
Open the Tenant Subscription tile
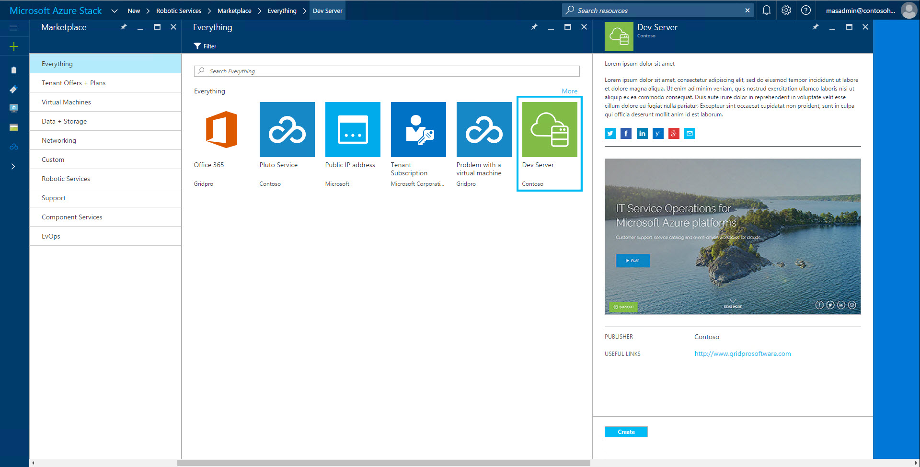pyautogui.click(x=418, y=144)
